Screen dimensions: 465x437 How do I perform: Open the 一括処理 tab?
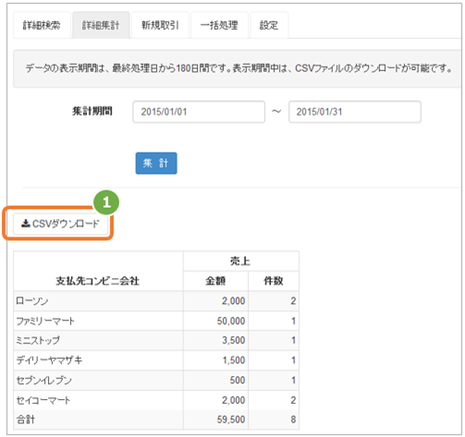coord(219,25)
